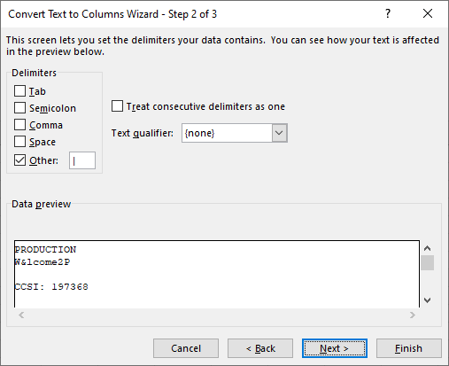This screenshot has width=449, height=366.
Task: Enable the Space delimiter checkbox
Action: (19, 142)
